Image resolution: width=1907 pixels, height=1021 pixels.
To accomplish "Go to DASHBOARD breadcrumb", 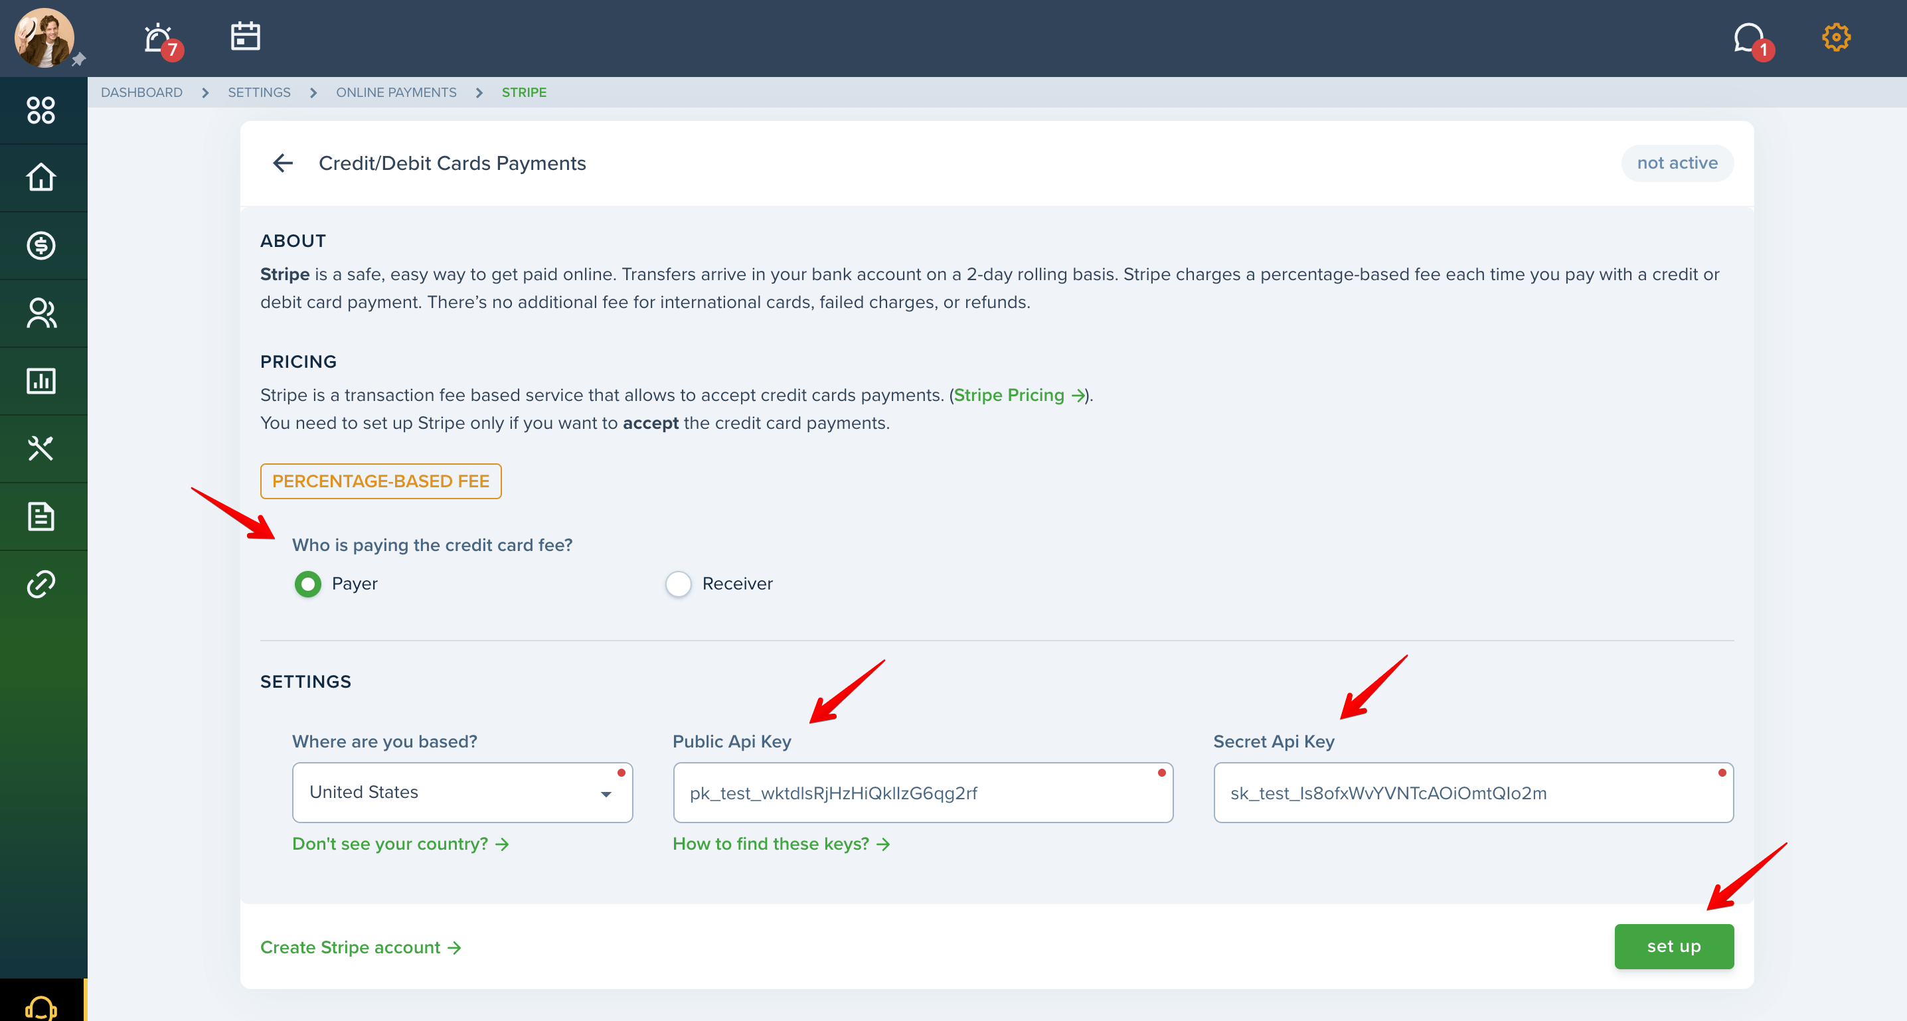I will pos(141,92).
